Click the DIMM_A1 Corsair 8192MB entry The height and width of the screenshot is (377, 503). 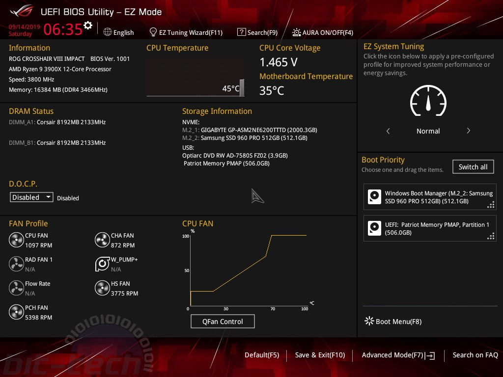pyautogui.click(x=57, y=122)
